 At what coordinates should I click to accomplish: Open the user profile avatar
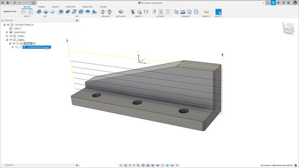(295, 3)
